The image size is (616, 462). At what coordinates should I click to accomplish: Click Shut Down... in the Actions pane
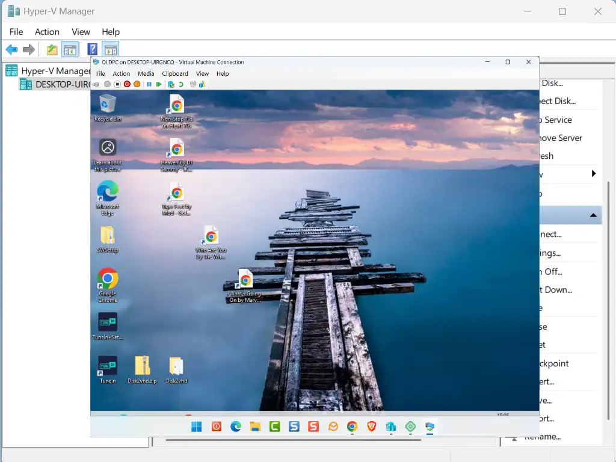[x=558, y=289]
